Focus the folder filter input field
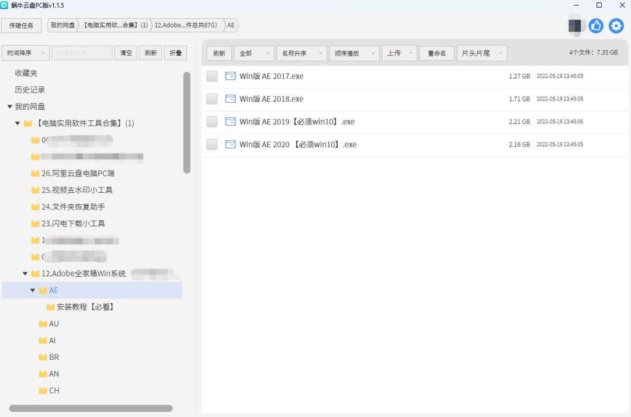 point(82,53)
